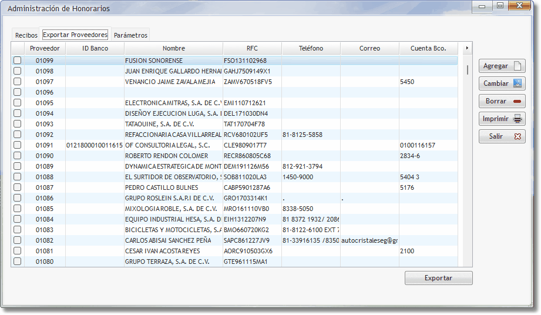Select the ROBERTO RENDON COLOMER cell
541x315 pixels.
173,156
